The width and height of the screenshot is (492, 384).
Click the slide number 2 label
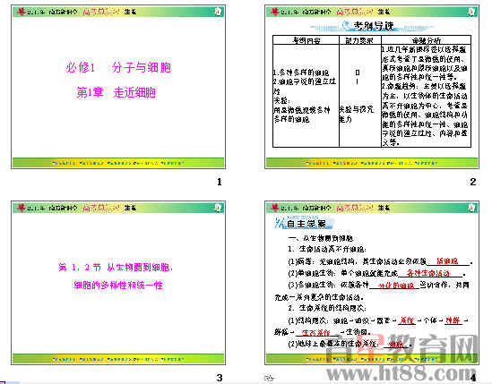[x=473, y=182]
